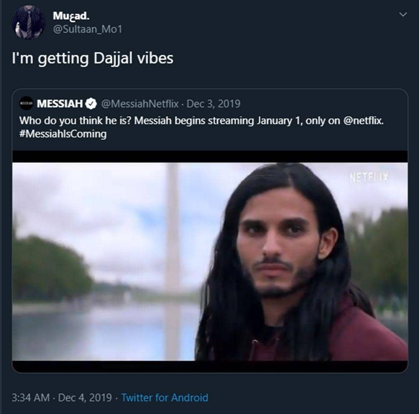The height and width of the screenshot is (414, 419).
Task: Click the bold MESSIAH account name
Action: click(x=60, y=103)
